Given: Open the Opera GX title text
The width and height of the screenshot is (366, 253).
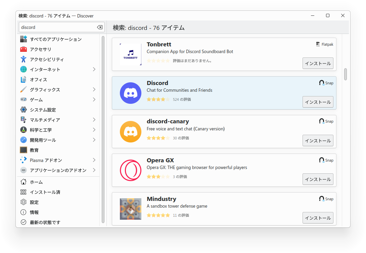Looking at the screenshot, I should click(x=161, y=160).
